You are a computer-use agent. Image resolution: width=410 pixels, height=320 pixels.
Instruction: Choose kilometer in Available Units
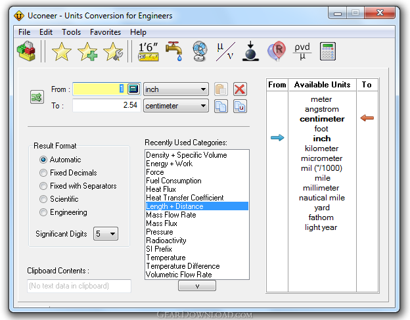(x=321, y=149)
